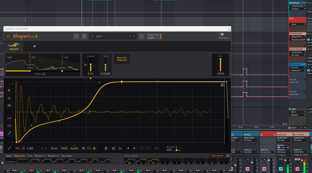Viewport: 312px width, 173px height.
Task: Randomize the wave with dice icon
Action: click(x=113, y=148)
